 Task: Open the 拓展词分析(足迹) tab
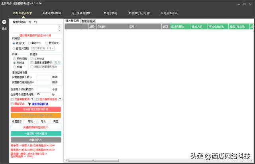click(x=139, y=13)
